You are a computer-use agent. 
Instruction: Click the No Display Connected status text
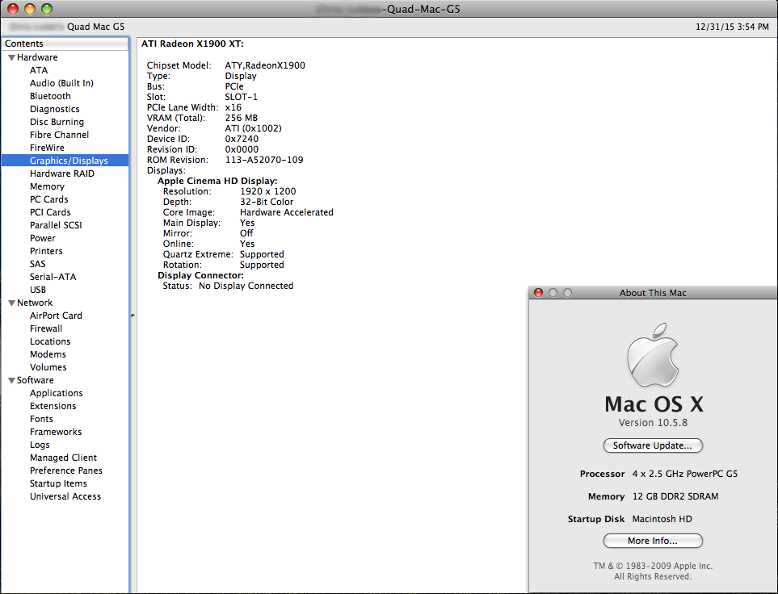click(246, 286)
